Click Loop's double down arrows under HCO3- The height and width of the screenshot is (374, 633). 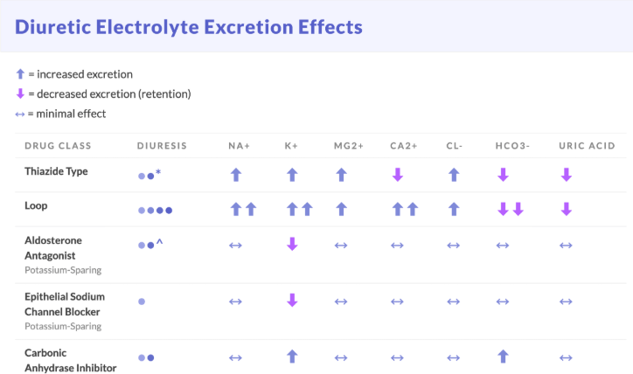pyautogui.click(x=510, y=209)
